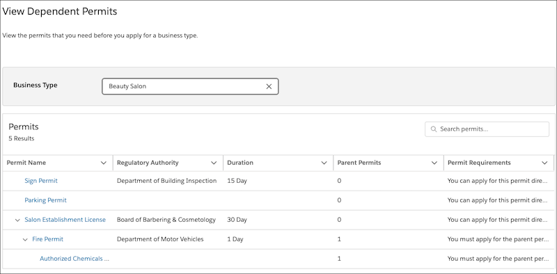The width and height of the screenshot is (557, 274).
Task: Open the Regulatory Authority column menu chevron
Action: pos(214,163)
